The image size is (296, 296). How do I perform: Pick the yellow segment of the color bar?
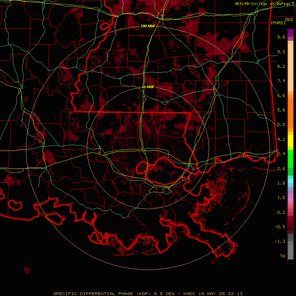[290, 141]
